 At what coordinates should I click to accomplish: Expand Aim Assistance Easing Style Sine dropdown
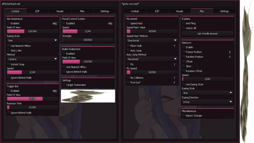[x=33, y=41]
